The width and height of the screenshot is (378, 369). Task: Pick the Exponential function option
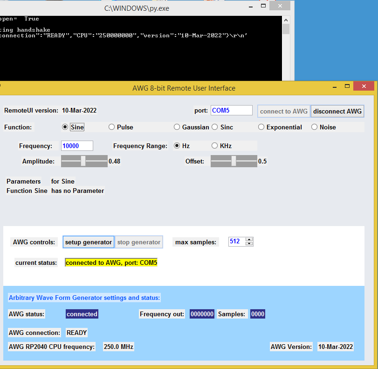click(x=261, y=127)
